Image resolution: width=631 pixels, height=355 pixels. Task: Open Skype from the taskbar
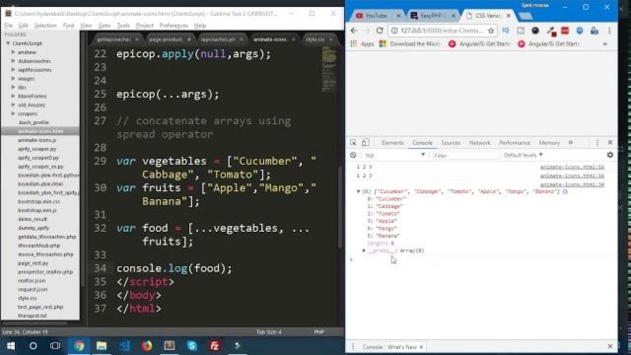[x=192, y=346]
